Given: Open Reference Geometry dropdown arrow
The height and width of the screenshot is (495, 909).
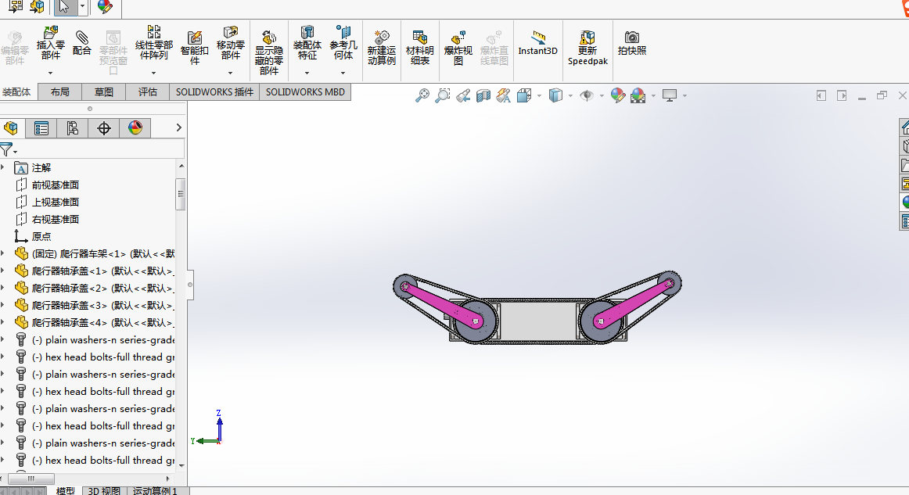Looking at the screenshot, I should [343, 73].
